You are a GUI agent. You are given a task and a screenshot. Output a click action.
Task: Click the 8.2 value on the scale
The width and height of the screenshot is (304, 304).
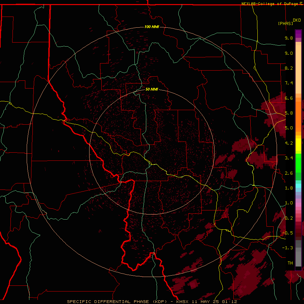click(289, 68)
